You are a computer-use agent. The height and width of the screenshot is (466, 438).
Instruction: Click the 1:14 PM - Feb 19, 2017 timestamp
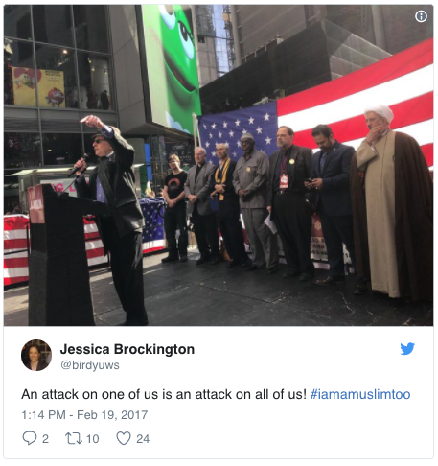[x=84, y=415]
